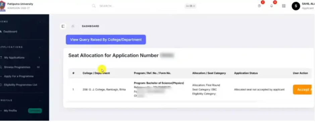Open the apps grid icon
This screenshot has width=315, height=122.
click(x=284, y=6)
